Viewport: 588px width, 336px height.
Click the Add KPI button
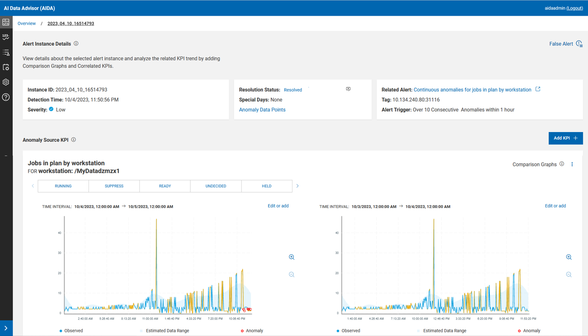point(565,138)
